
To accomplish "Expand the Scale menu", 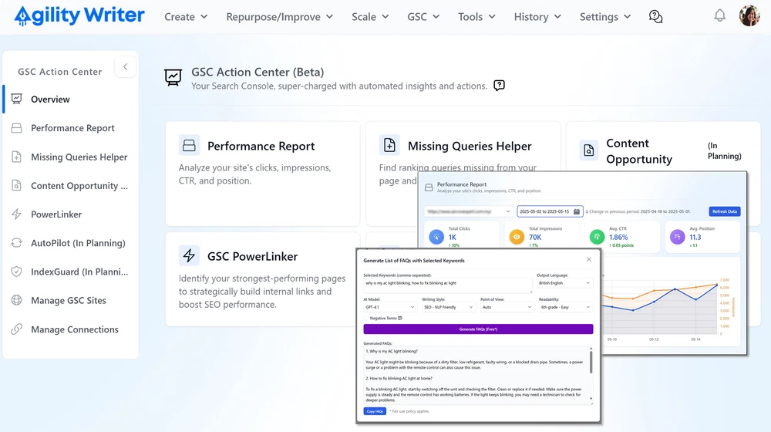I will [370, 17].
